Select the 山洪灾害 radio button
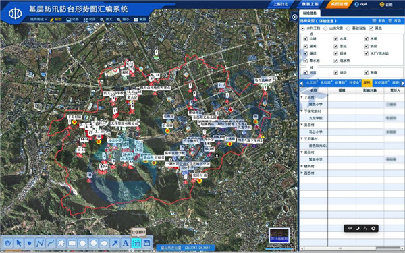405x253 pixels. 326,28
